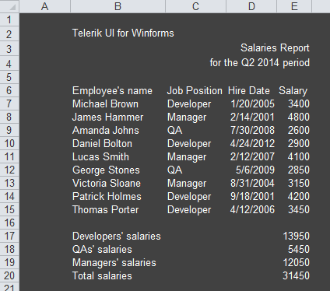
Task: Select column A header
Action: 45,6
